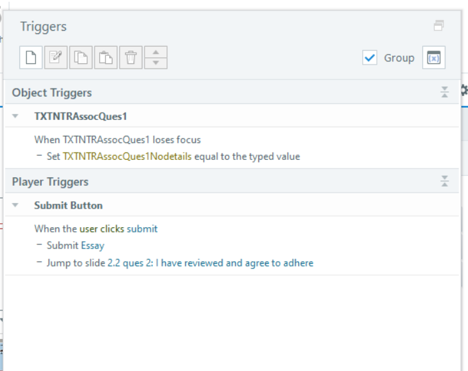The height and width of the screenshot is (371, 468).
Task: Click the paste trigger icon
Action: (105, 58)
